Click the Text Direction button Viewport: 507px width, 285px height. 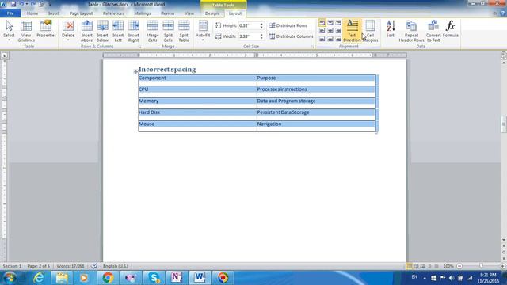[x=352, y=31]
